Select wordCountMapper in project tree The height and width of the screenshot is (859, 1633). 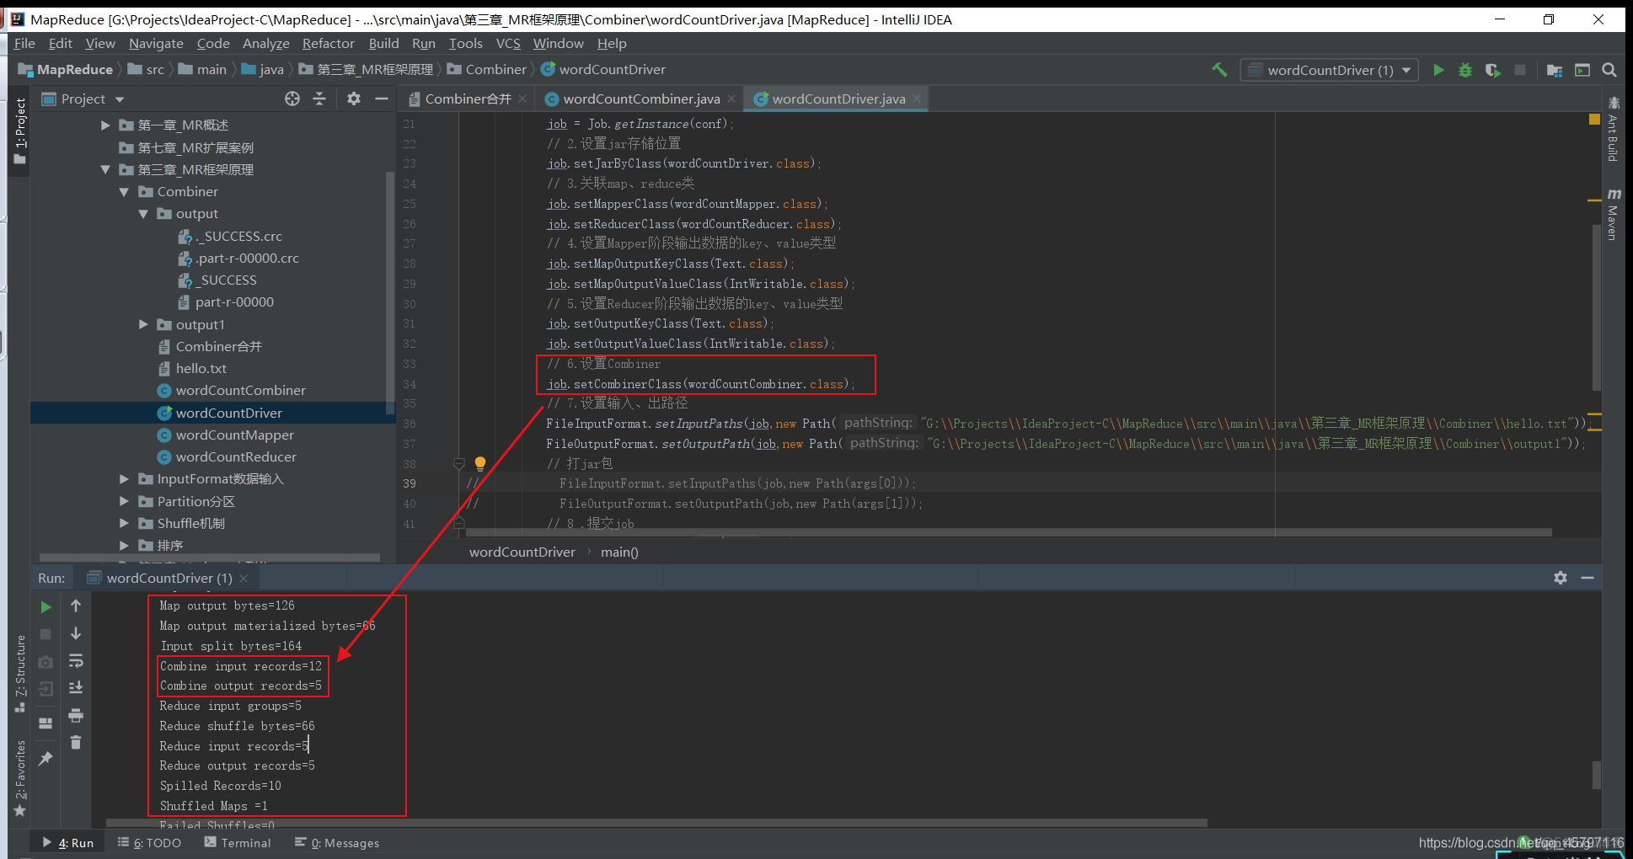click(x=235, y=435)
